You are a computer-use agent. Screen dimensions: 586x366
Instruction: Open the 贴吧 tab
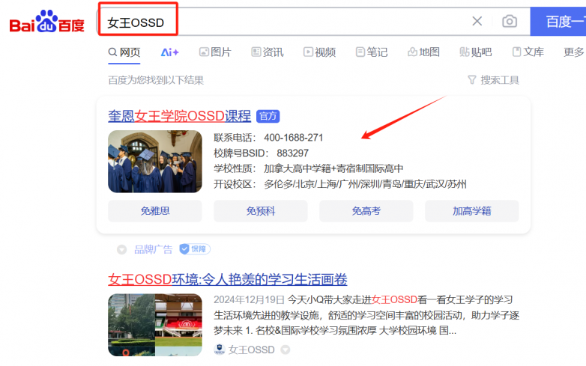(x=475, y=52)
